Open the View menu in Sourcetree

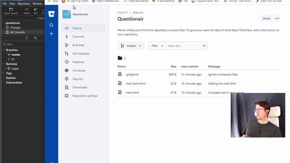(x=12, y=4)
